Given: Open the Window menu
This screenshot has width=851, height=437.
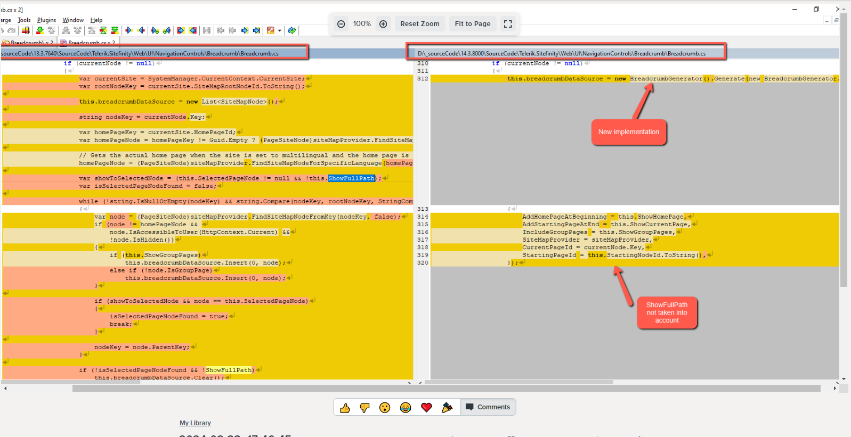Looking at the screenshot, I should pyautogui.click(x=73, y=20).
